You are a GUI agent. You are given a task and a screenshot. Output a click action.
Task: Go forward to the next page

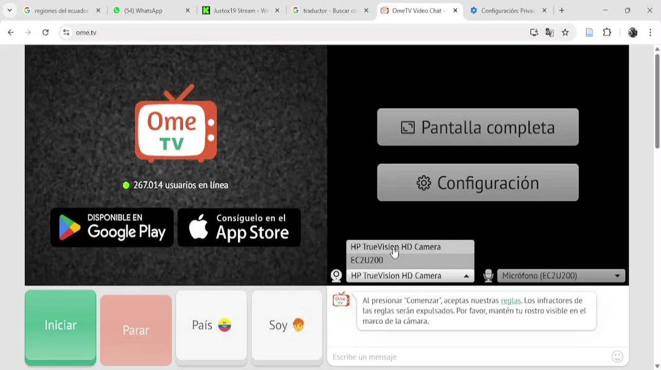pos(28,32)
